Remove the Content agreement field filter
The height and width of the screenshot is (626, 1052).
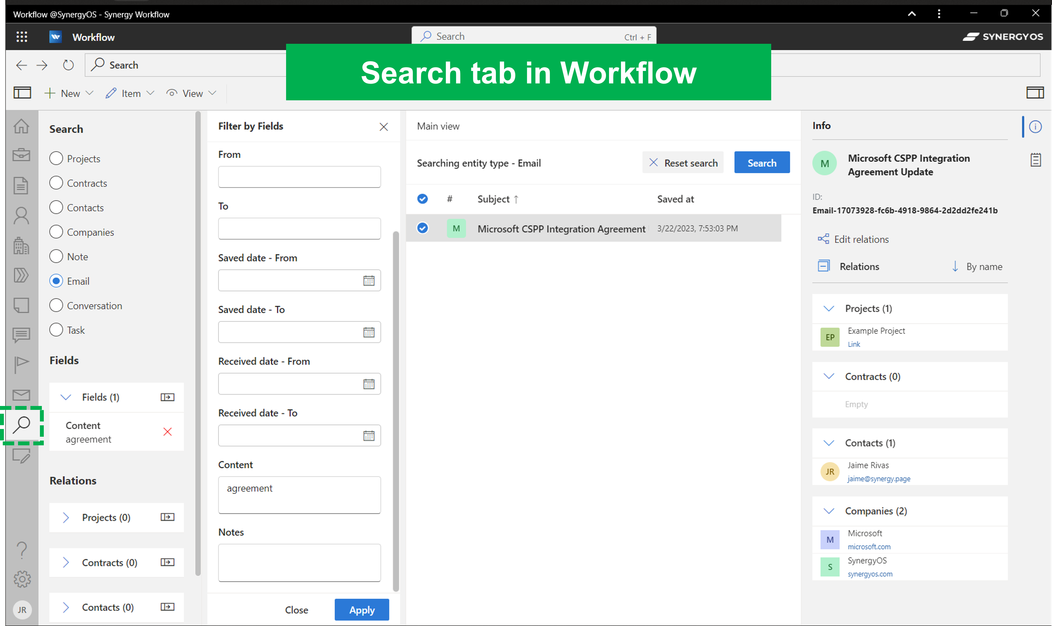[x=167, y=431]
